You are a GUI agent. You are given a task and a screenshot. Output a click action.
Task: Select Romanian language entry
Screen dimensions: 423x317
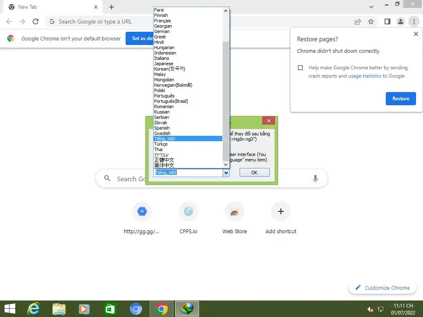pos(188,106)
